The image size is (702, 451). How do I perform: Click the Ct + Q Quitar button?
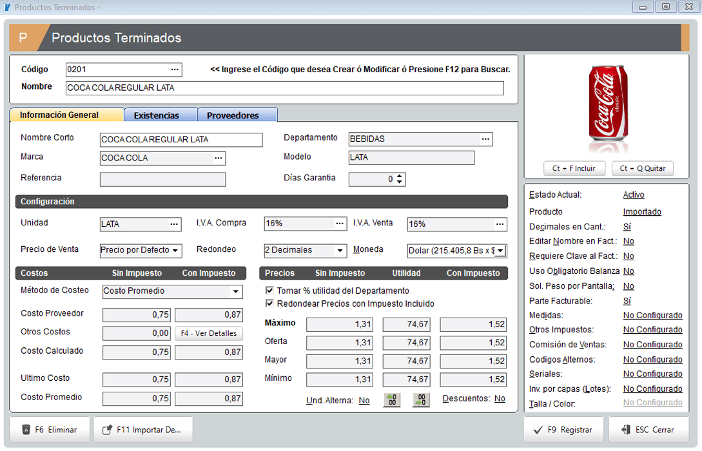(643, 168)
